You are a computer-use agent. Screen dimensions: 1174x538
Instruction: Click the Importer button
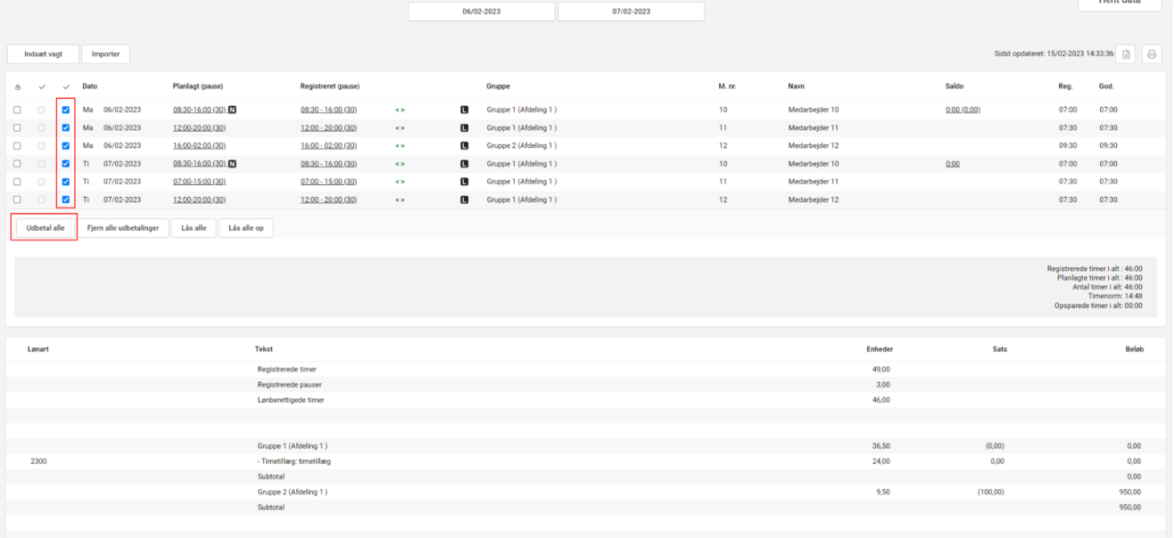click(105, 54)
